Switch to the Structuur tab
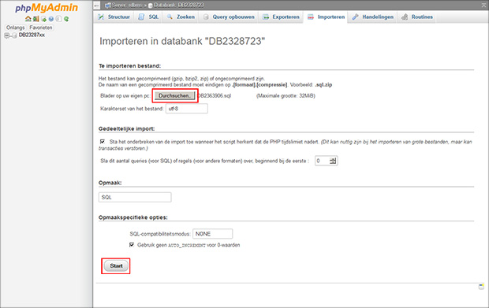This screenshot has height=308, width=489. 114,17
